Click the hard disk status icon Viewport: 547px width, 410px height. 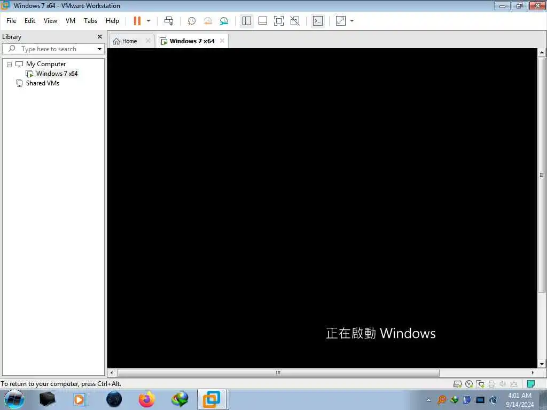pyautogui.click(x=458, y=384)
